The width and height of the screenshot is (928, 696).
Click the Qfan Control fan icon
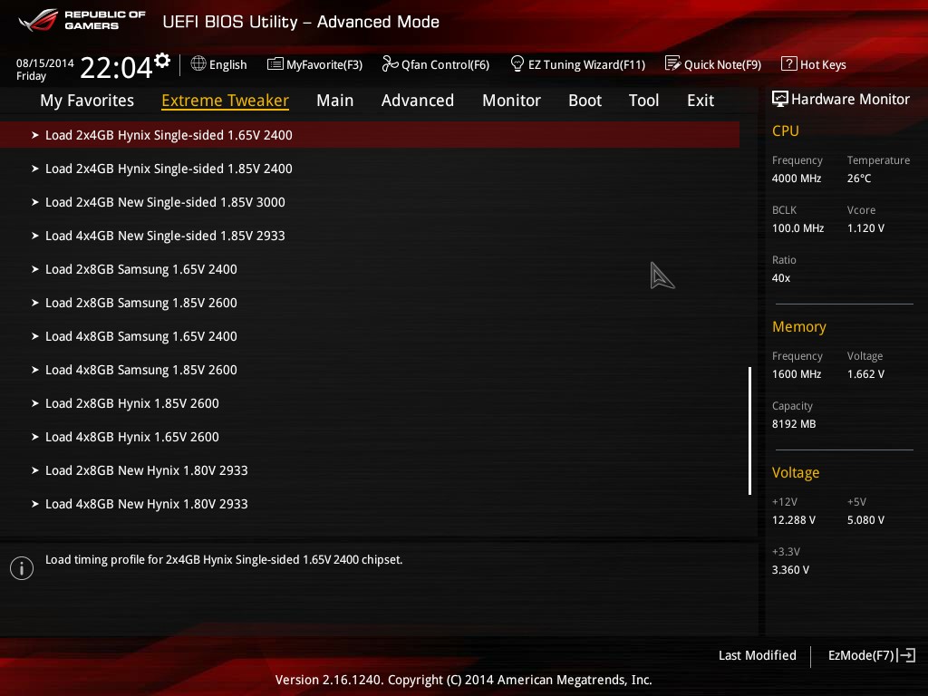click(390, 64)
